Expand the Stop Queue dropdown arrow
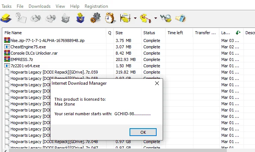Screen dimensions: 255x152 (156, 18)
